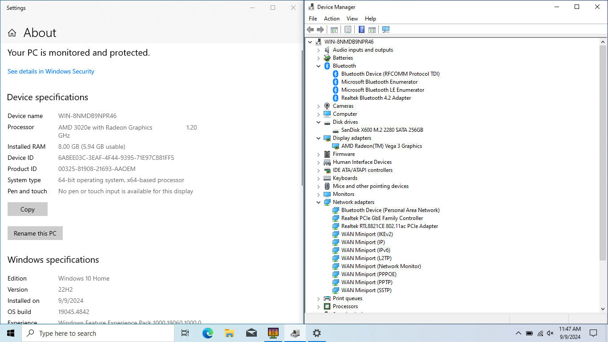Click the muted volume tray icon

(x=550, y=333)
